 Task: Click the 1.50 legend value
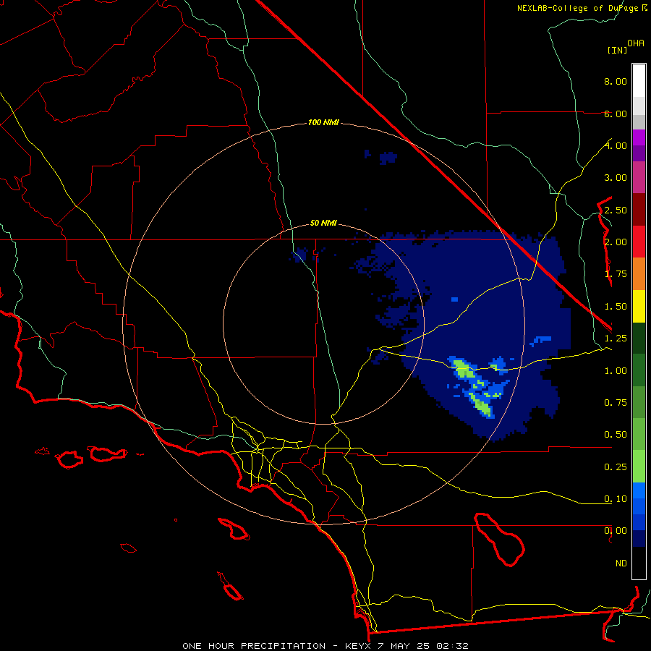tap(616, 307)
